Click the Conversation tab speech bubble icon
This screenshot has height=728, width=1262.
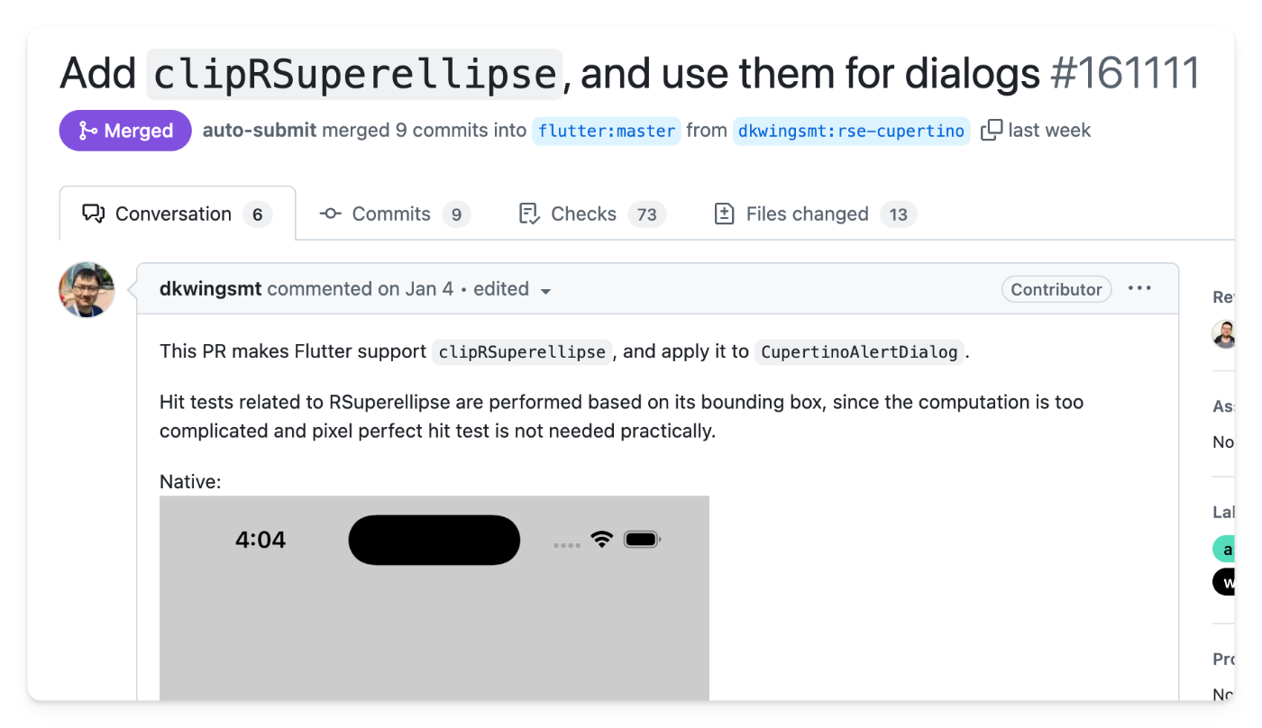coord(94,214)
